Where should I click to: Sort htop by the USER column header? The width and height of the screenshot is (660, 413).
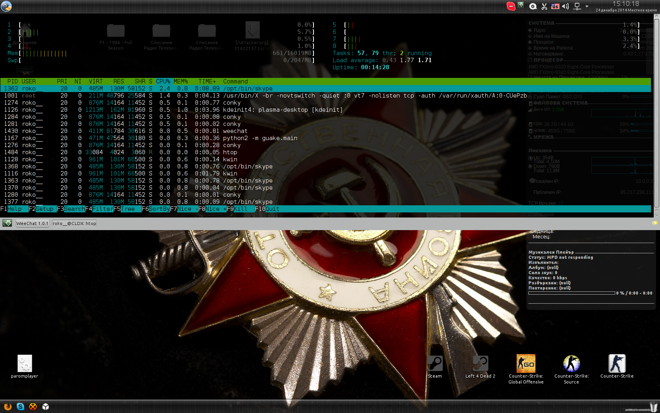point(29,81)
